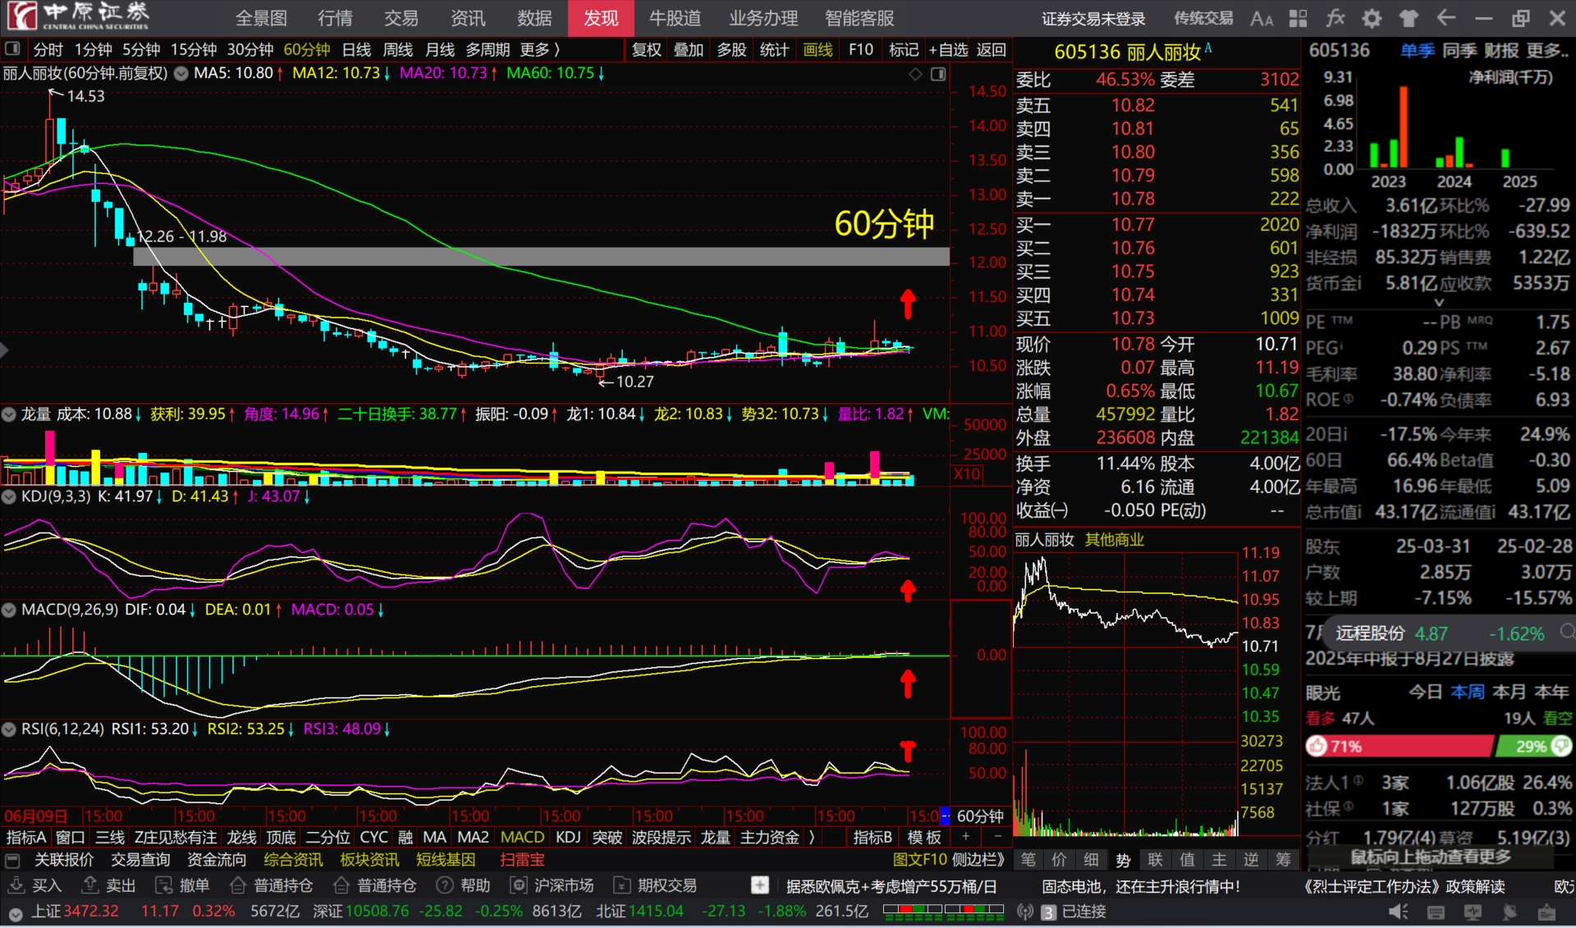The height and width of the screenshot is (928, 1576).
Task: Select the 同季 report mode
Action: pyautogui.click(x=1459, y=51)
